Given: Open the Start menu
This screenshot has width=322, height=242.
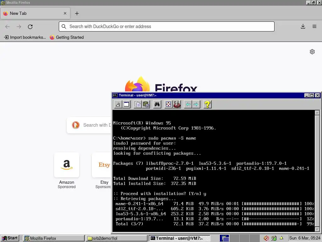Looking at the screenshot, I should click(10, 238).
